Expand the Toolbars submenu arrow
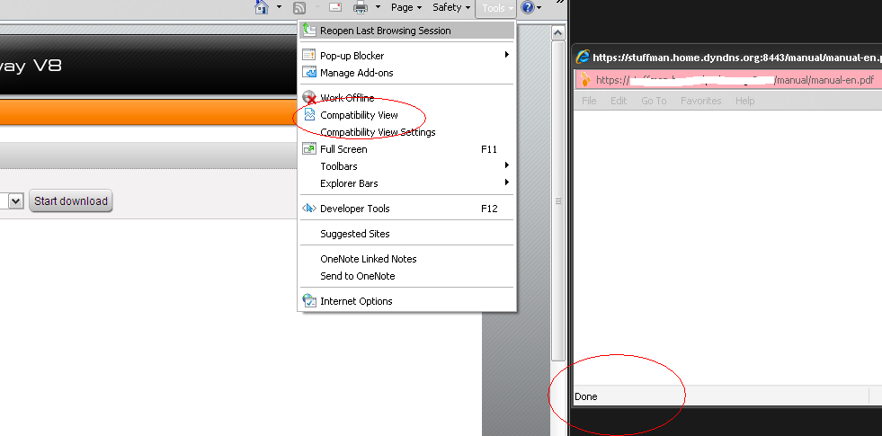Viewport: 882px width, 436px height. pos(507,165)
